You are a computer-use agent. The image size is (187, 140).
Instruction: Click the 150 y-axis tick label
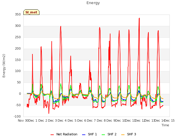[x=18, y=60]
